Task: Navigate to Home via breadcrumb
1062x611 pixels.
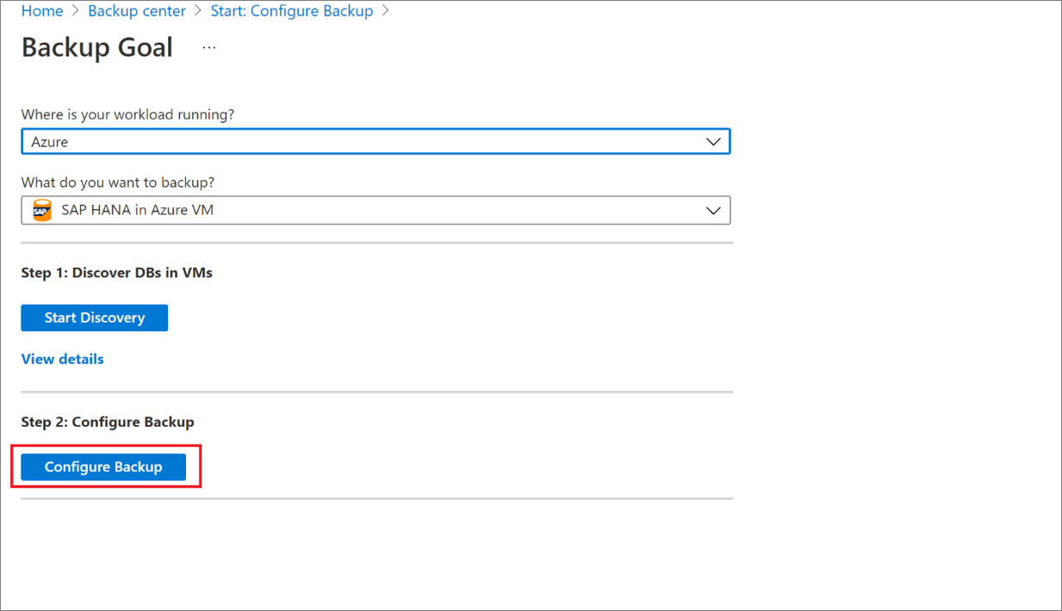Action: (41, 11)
